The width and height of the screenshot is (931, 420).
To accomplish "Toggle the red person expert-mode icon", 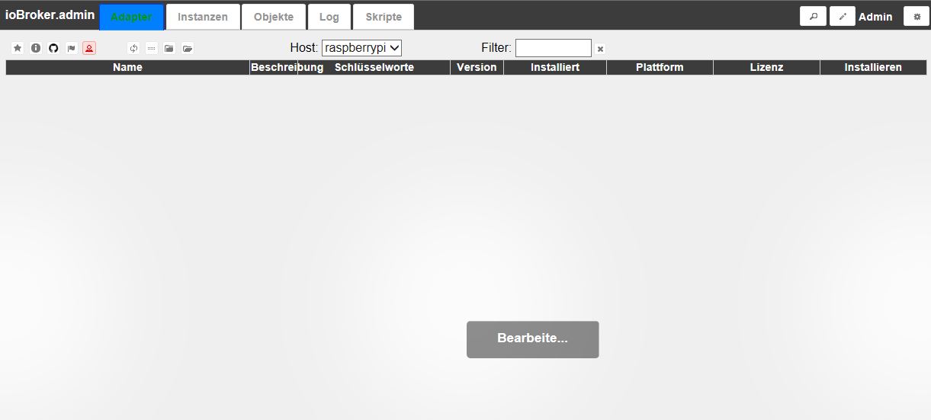I will tap(89, 48).
